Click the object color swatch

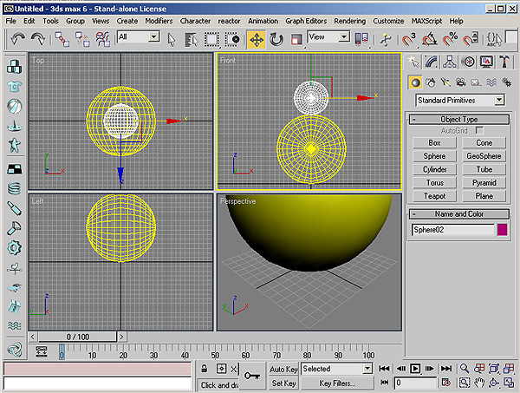click(x=502, y=230)
